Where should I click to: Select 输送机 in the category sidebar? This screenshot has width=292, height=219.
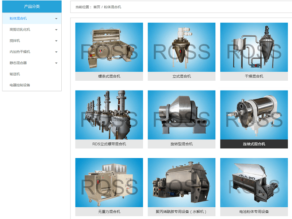coord(15,74)
